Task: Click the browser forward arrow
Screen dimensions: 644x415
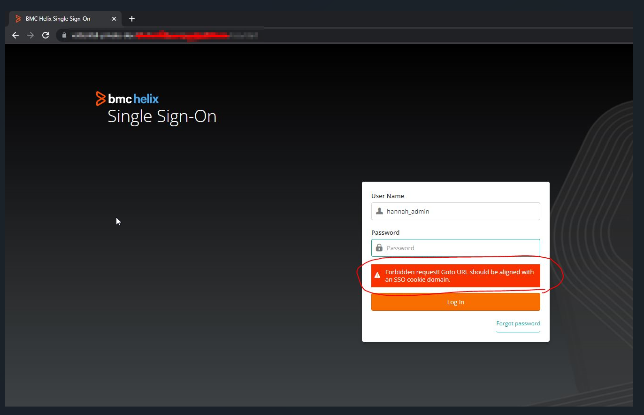Action: coord(31,35)
